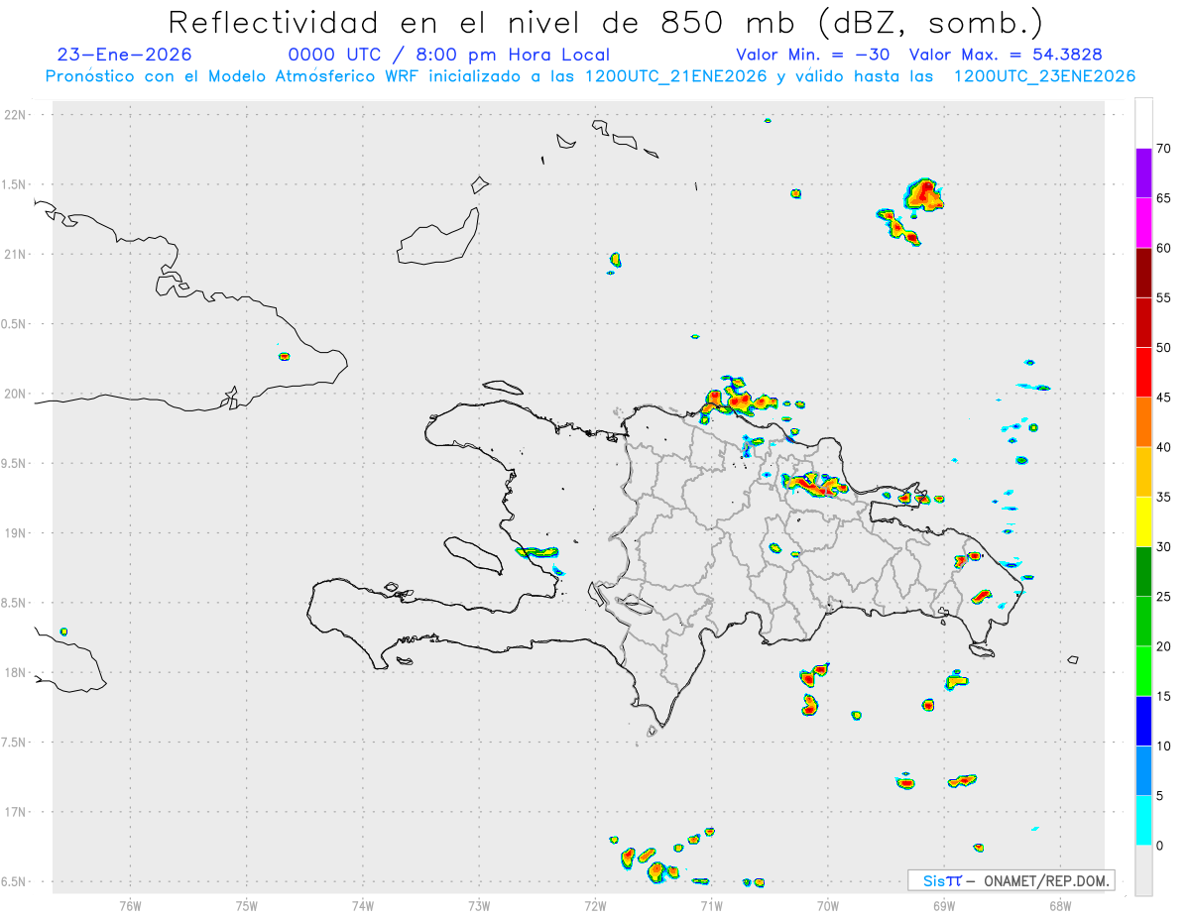Click the '71W' longitude axis label
Screen dimensions: 1190x919
click(x=711, y=905)
